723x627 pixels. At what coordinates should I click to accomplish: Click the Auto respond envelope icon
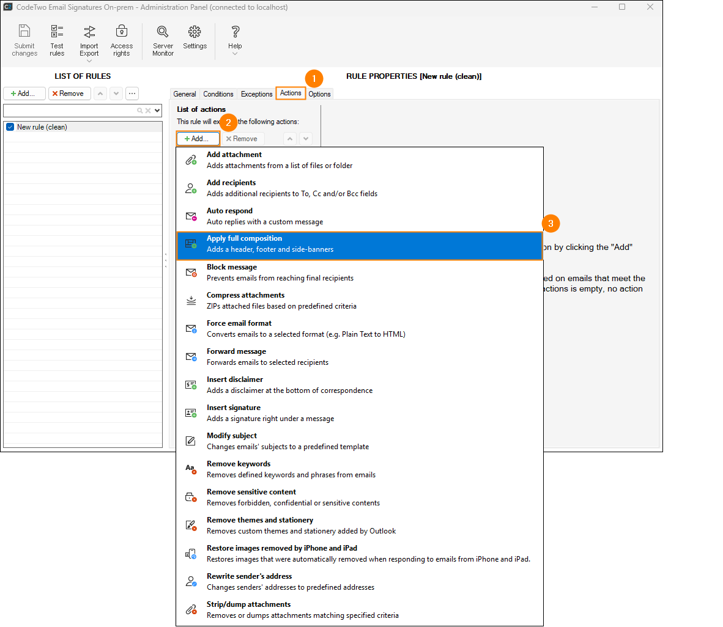pos(191,216)
